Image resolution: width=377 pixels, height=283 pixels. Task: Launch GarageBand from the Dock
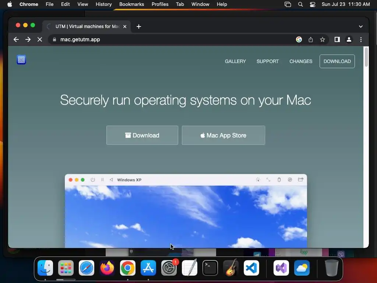(231, 268)
